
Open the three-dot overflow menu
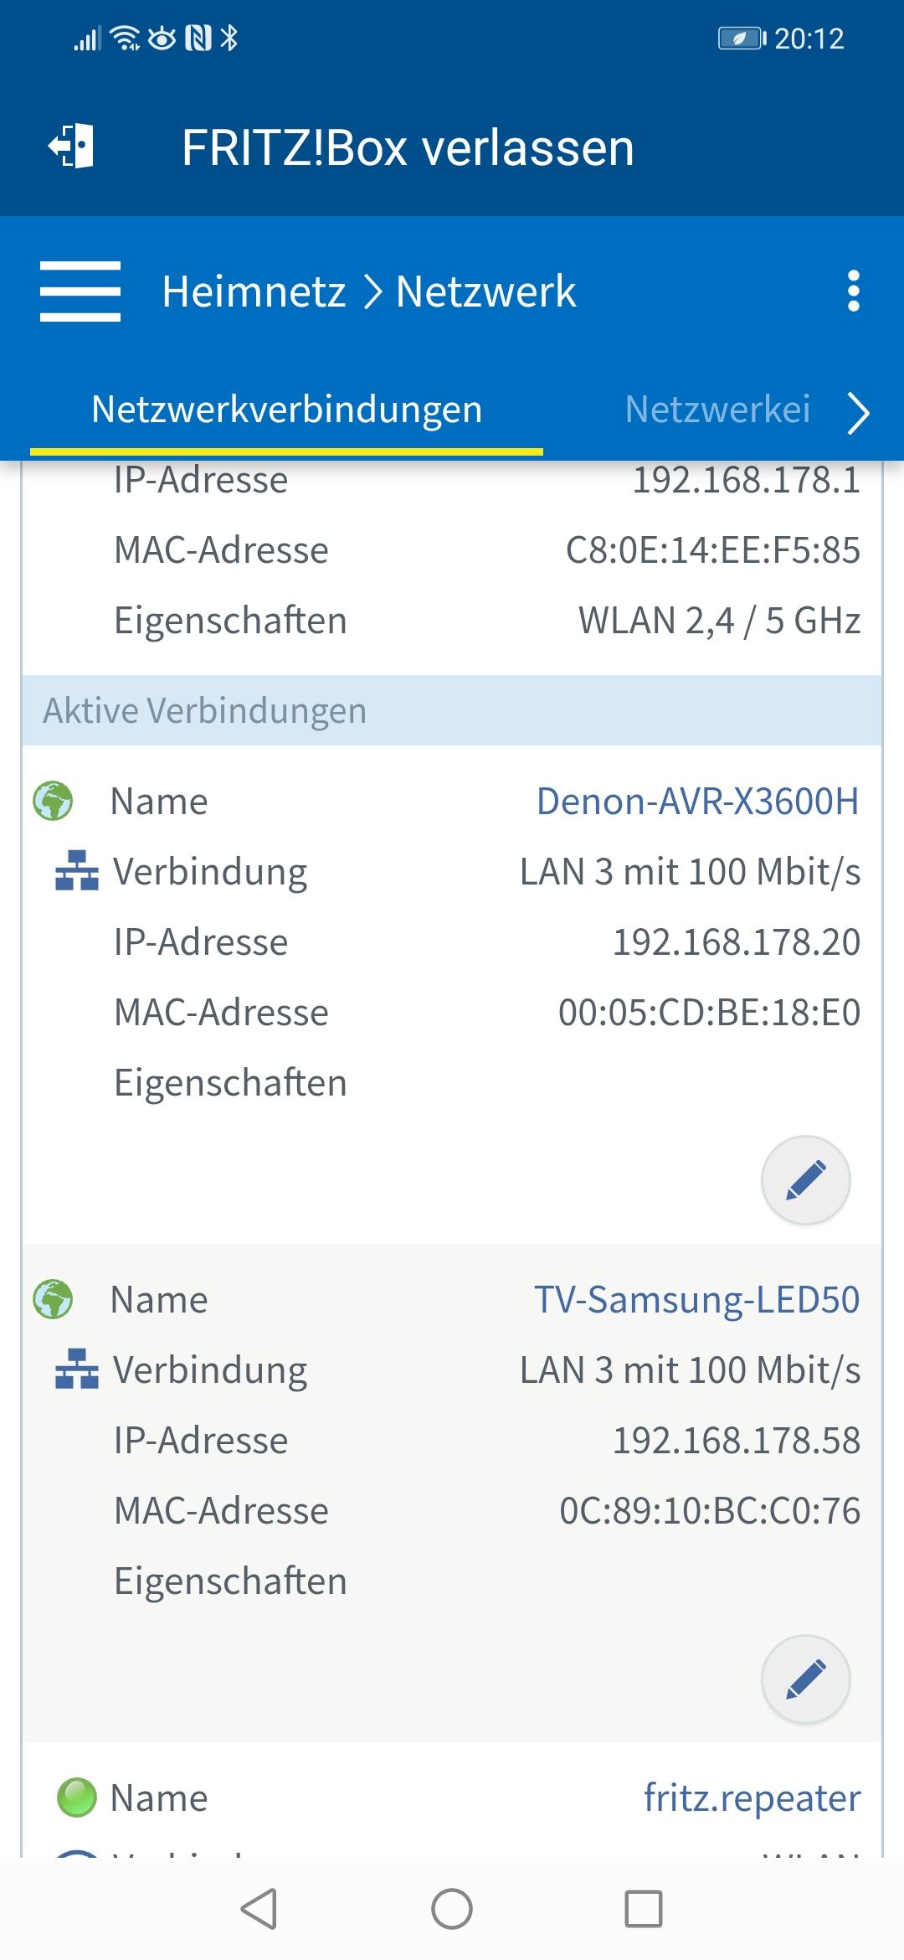click(x=854, y=291)
